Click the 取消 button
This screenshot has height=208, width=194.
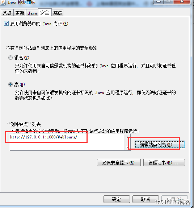coord(145,199)
